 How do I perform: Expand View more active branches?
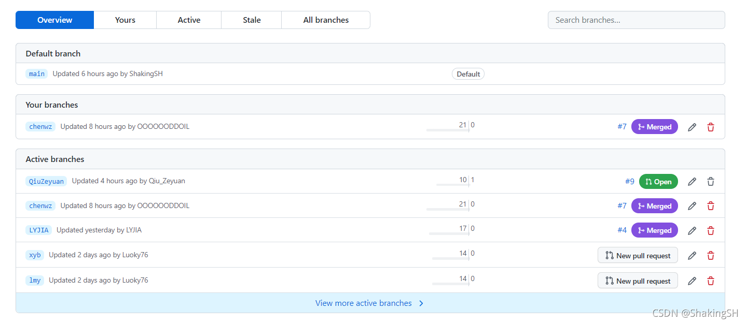370,303
